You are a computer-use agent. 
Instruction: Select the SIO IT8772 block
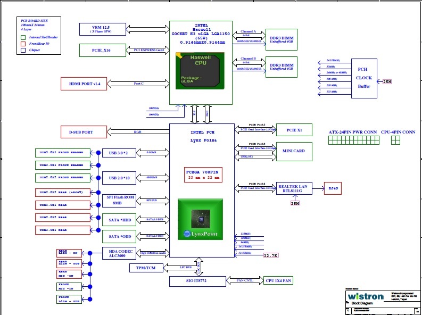tap(197, 281)
